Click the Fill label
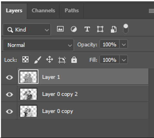Image resolution: width=154 pixels, height=138 pixels. [x=93, y=60]
